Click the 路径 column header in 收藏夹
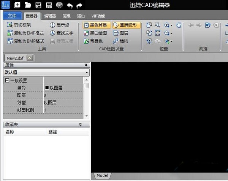Viewport: 228px width, 181px height. 68,132
